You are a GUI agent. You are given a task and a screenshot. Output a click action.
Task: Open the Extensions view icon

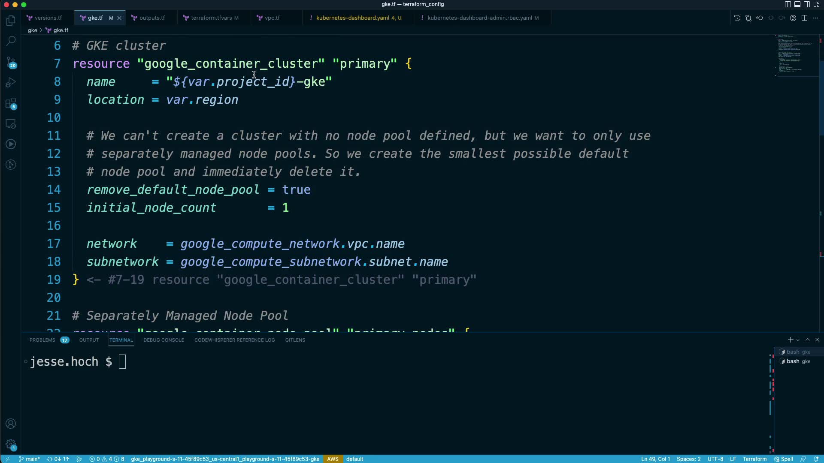tap(11, 103)
